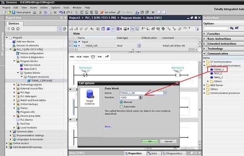This screenshot has width=244, height=156.
Task: Open the Properties tab at bottom
Action: click(133, 153)
